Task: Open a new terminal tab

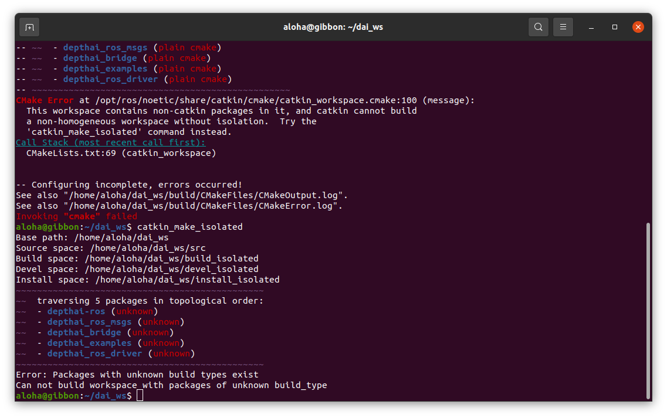Action: 28,27
